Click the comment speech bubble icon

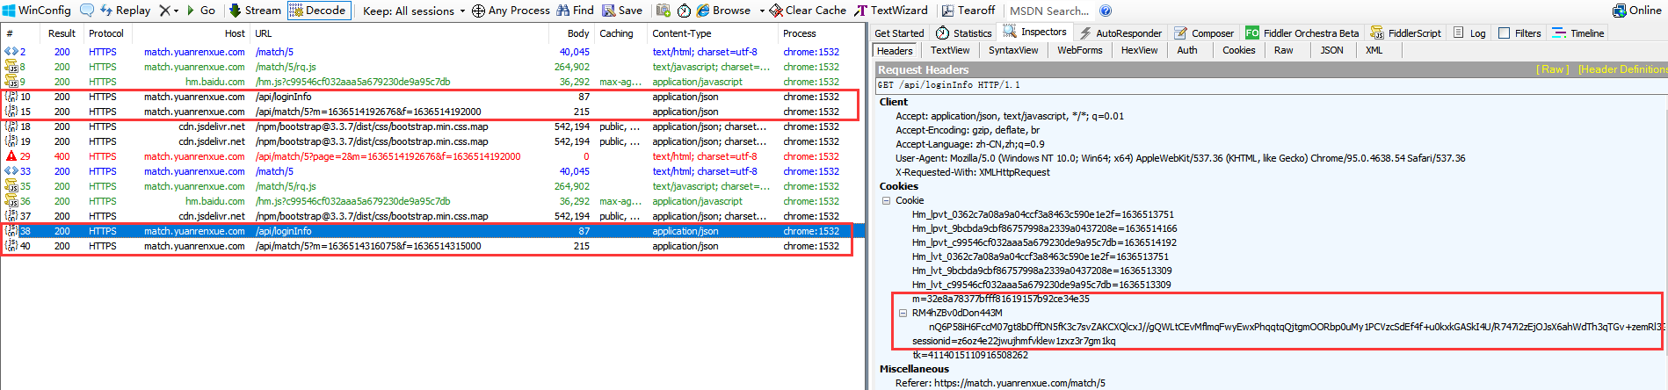[x=87, y=11]
